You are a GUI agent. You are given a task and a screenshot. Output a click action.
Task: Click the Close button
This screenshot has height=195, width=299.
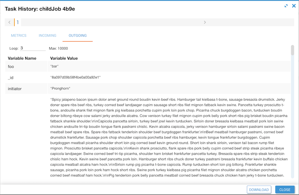click(x=285, y=190)
